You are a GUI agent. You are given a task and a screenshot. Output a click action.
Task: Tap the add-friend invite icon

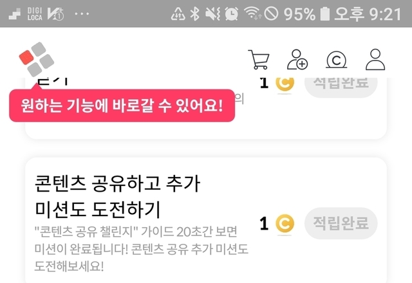297,60
